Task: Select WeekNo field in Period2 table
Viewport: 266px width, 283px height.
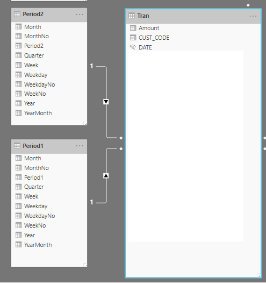Action: 35,94
